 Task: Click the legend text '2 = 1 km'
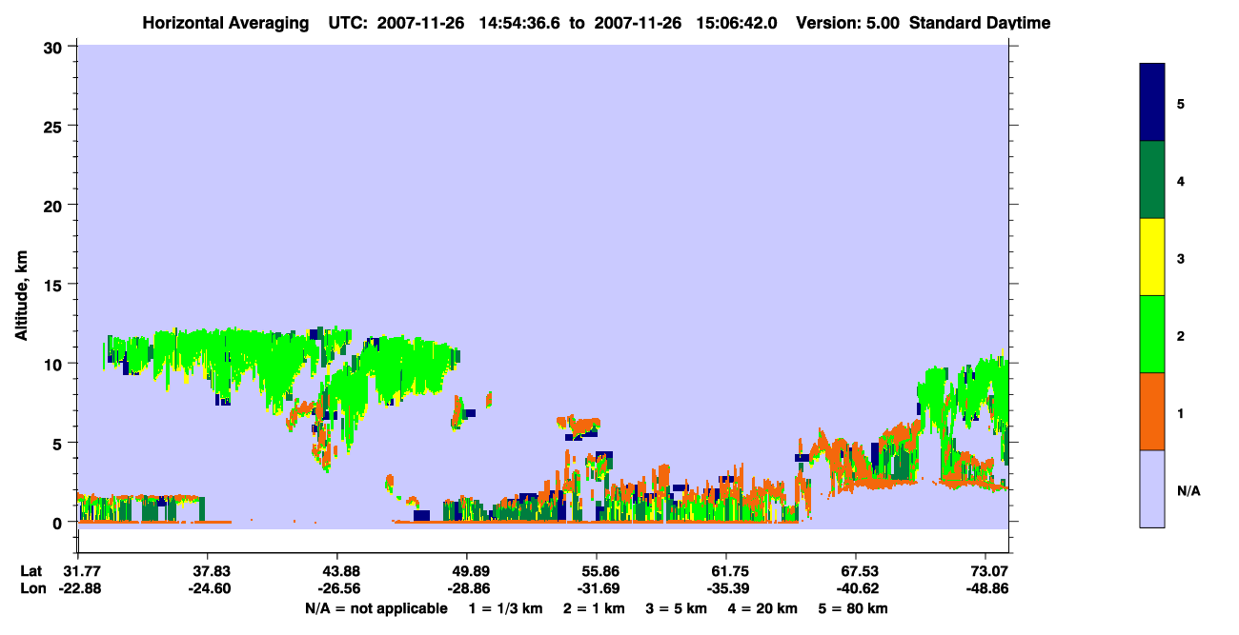595,607
